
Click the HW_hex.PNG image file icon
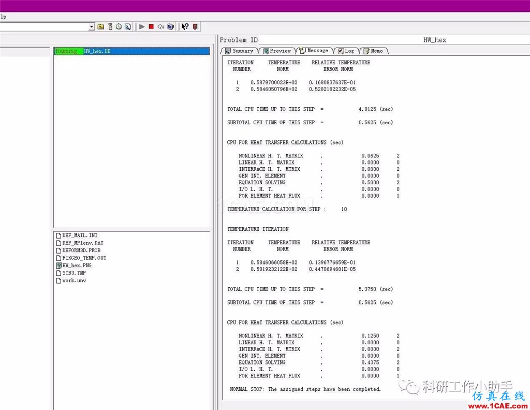59,266
